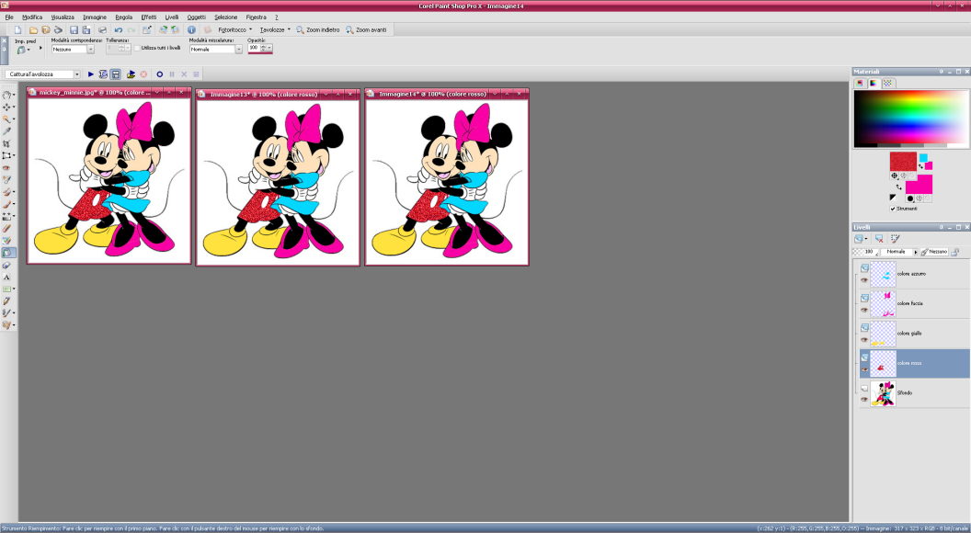Click the Open file folder icon
971x533 pixels.
pyautogui.click(x=33, y=29)
